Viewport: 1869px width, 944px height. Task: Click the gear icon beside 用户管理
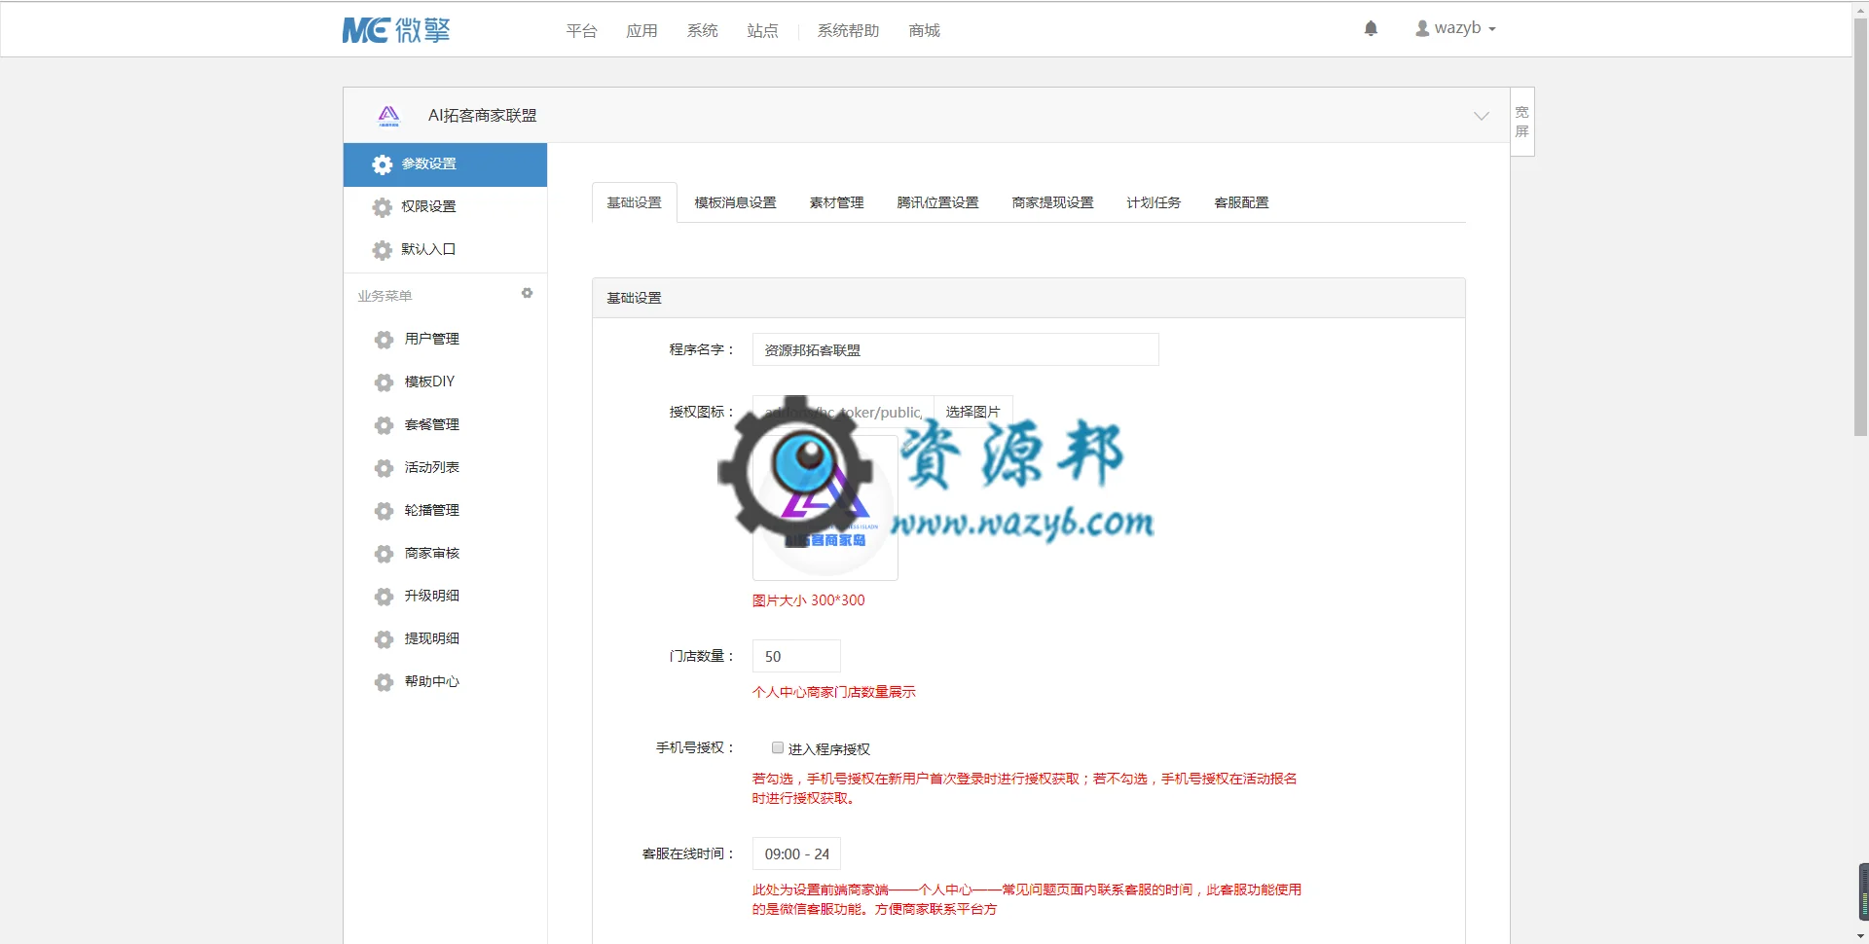pos(385,340)
